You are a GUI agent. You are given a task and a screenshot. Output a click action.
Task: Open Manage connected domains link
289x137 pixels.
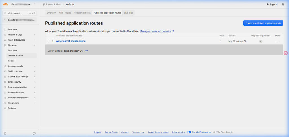[x=157, y=31]
